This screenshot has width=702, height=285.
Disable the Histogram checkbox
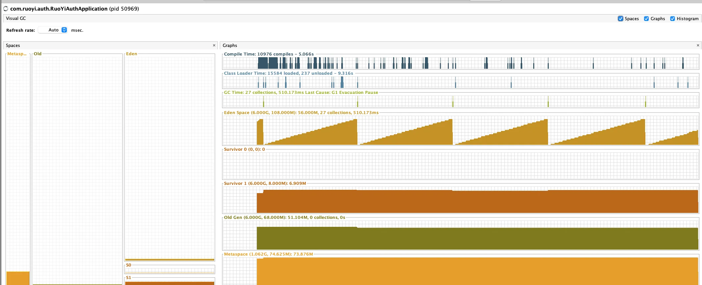tap(673, 19)
